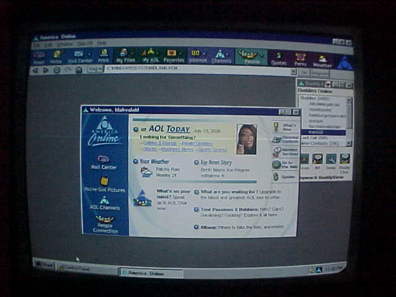The image size is (396, 297).
Task: Open the Top News Story link
Action: 216,162
